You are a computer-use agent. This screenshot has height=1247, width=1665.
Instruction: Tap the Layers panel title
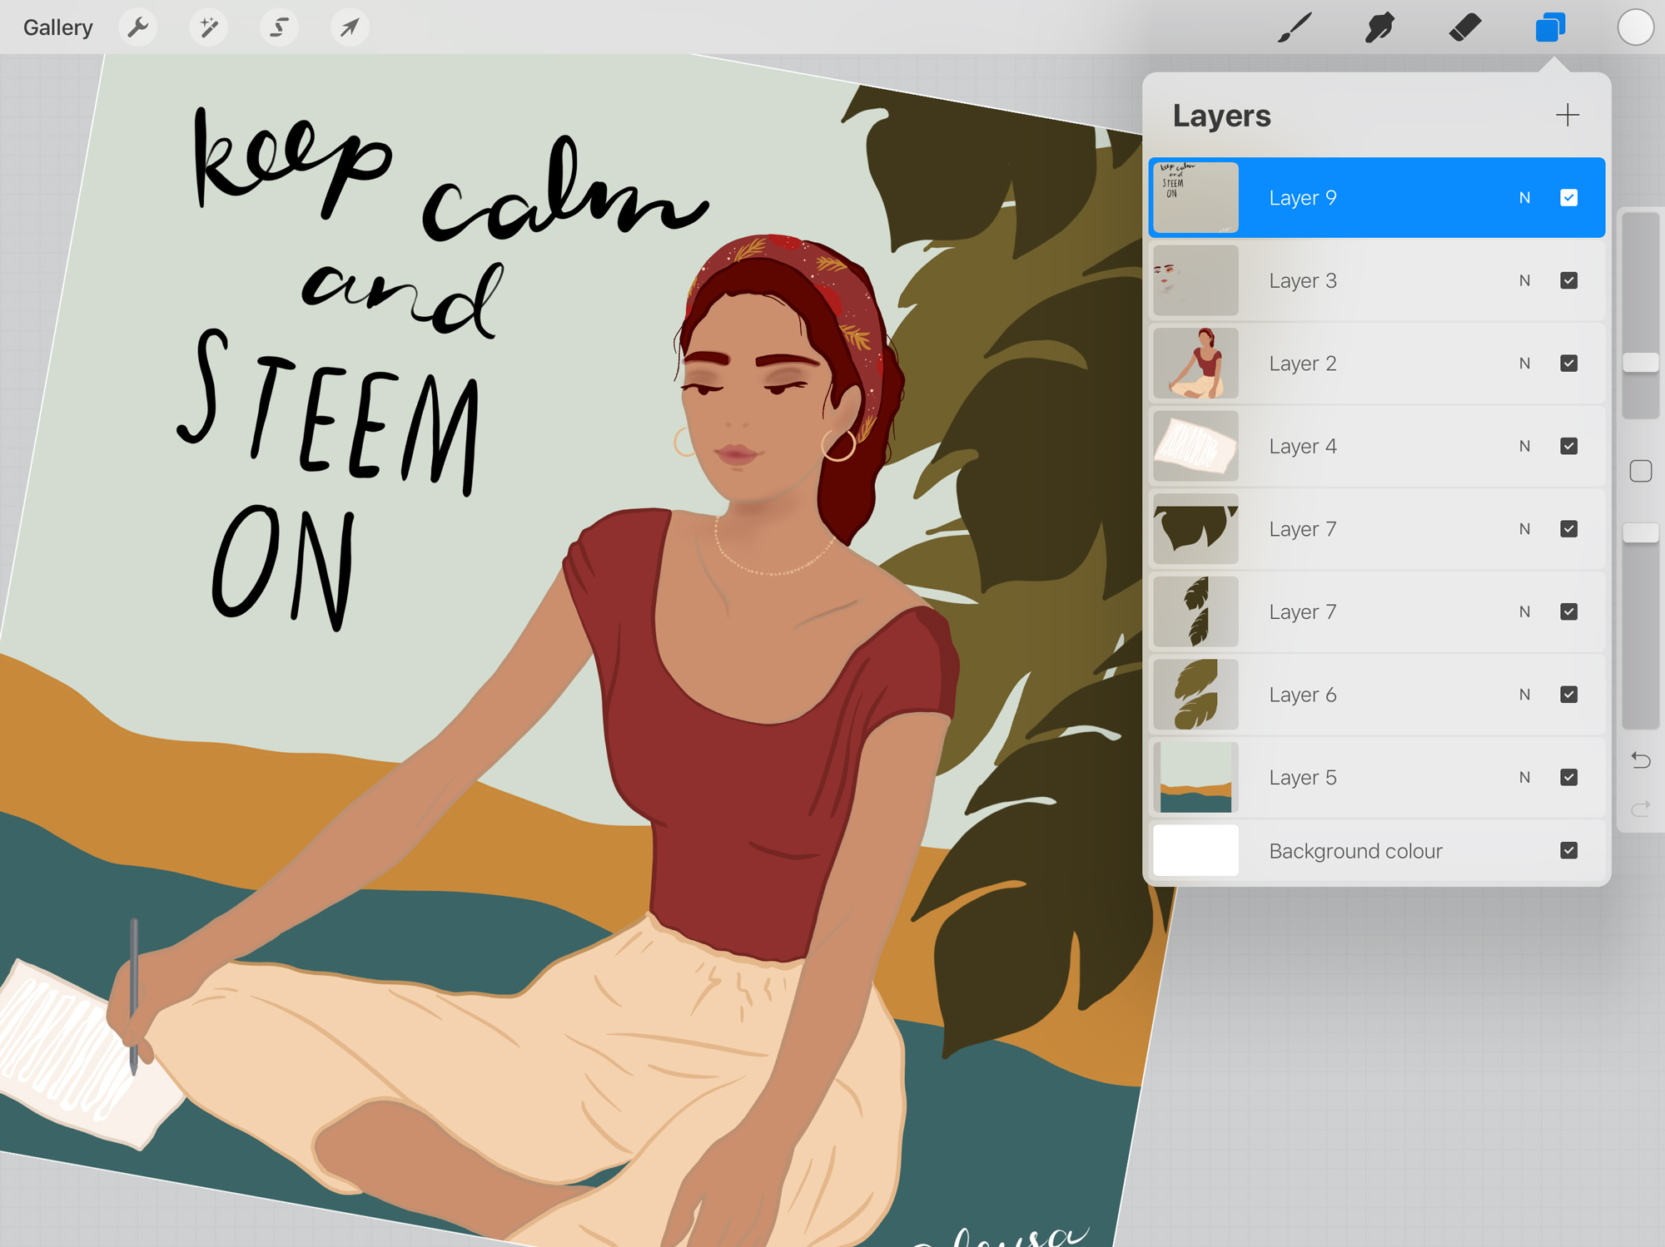pos(1221,116)
